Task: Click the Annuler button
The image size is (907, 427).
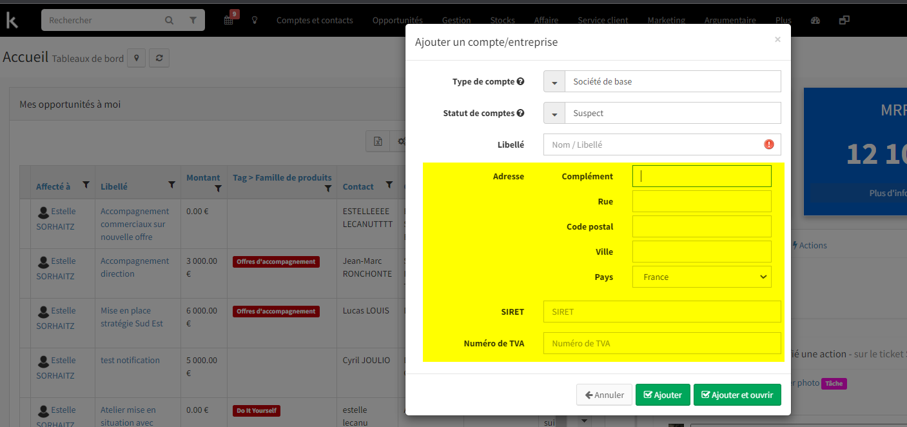Action: [x=604, y=395]
